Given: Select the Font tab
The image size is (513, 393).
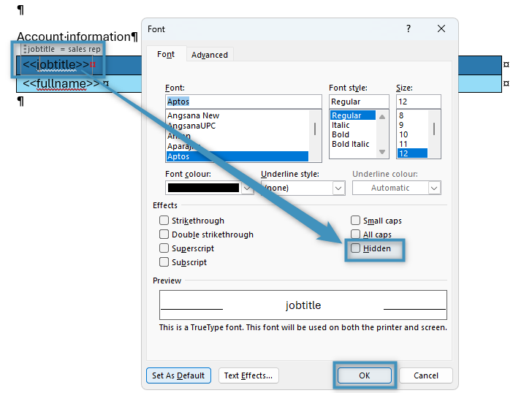Looking at the screenshot, I should coord(166,54).
